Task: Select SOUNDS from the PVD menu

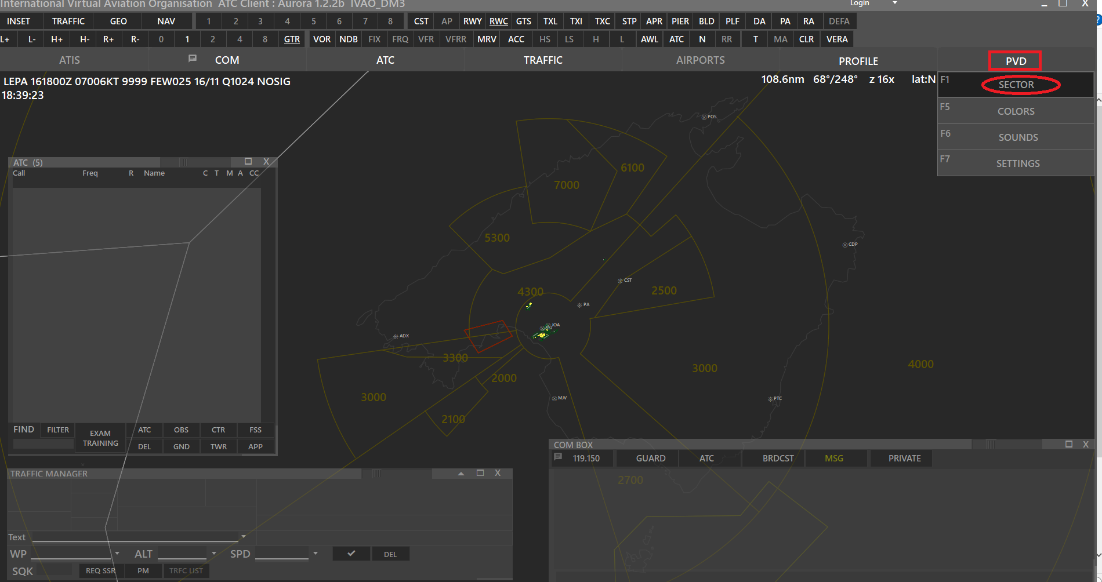Action: click(x=1016, y=137)
